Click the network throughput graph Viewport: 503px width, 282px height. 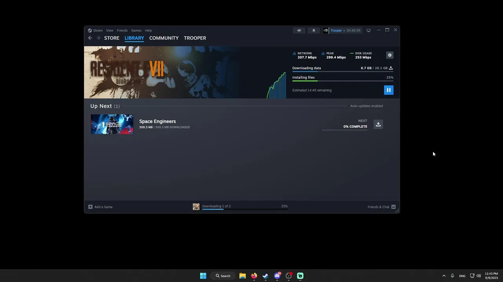click(x=277, y=85)
